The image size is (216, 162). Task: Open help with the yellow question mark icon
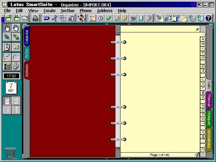tap(208, 18)
